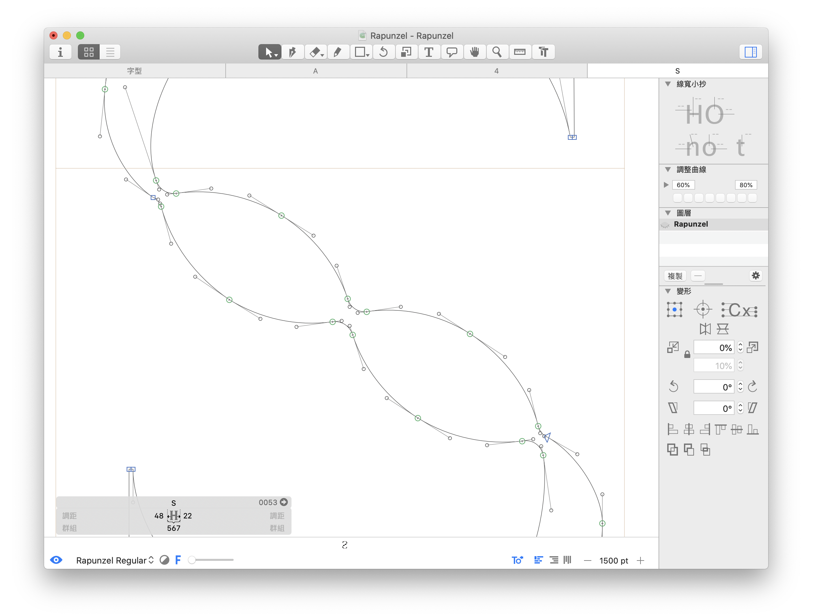Click the flip horizontal mirror icon
Screen dimensions: 819x615
point(705,329)
